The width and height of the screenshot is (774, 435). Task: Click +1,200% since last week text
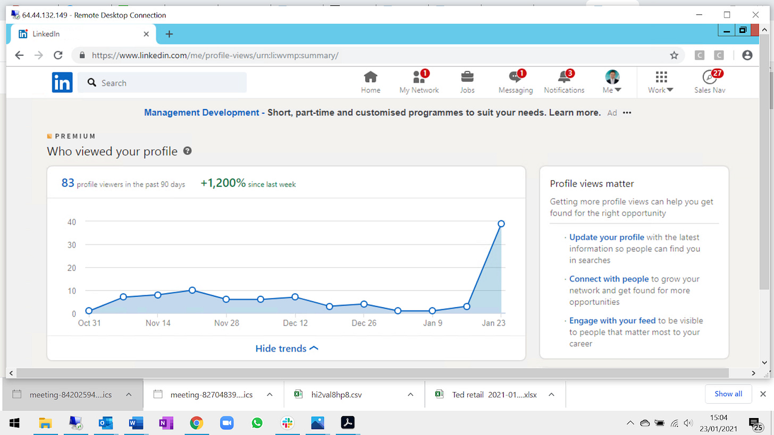(248, 183)
